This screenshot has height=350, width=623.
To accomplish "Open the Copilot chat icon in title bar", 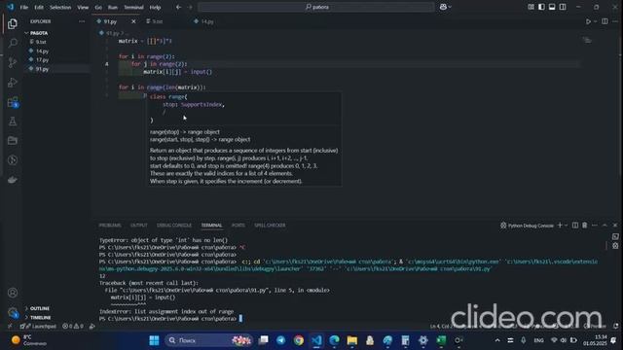I will pyautogui.click(x=443, y=7).
